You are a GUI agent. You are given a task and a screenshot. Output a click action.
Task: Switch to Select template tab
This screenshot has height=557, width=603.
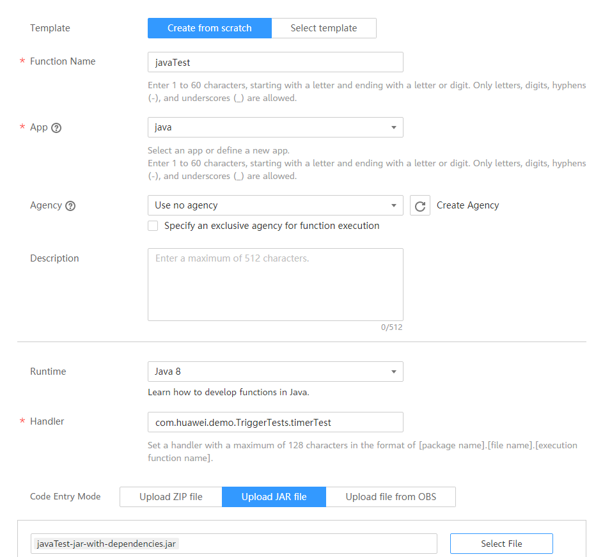[x=324, y=28]
